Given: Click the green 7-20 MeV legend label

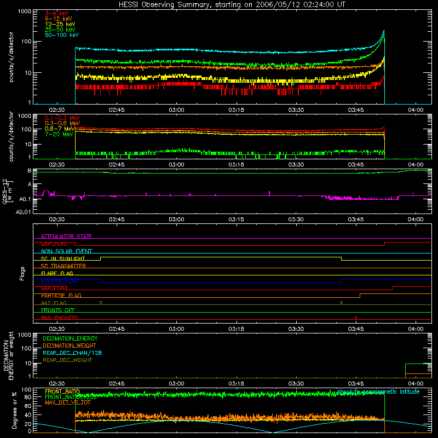Looking at the screenshot, I should click(x=59, y=134).
